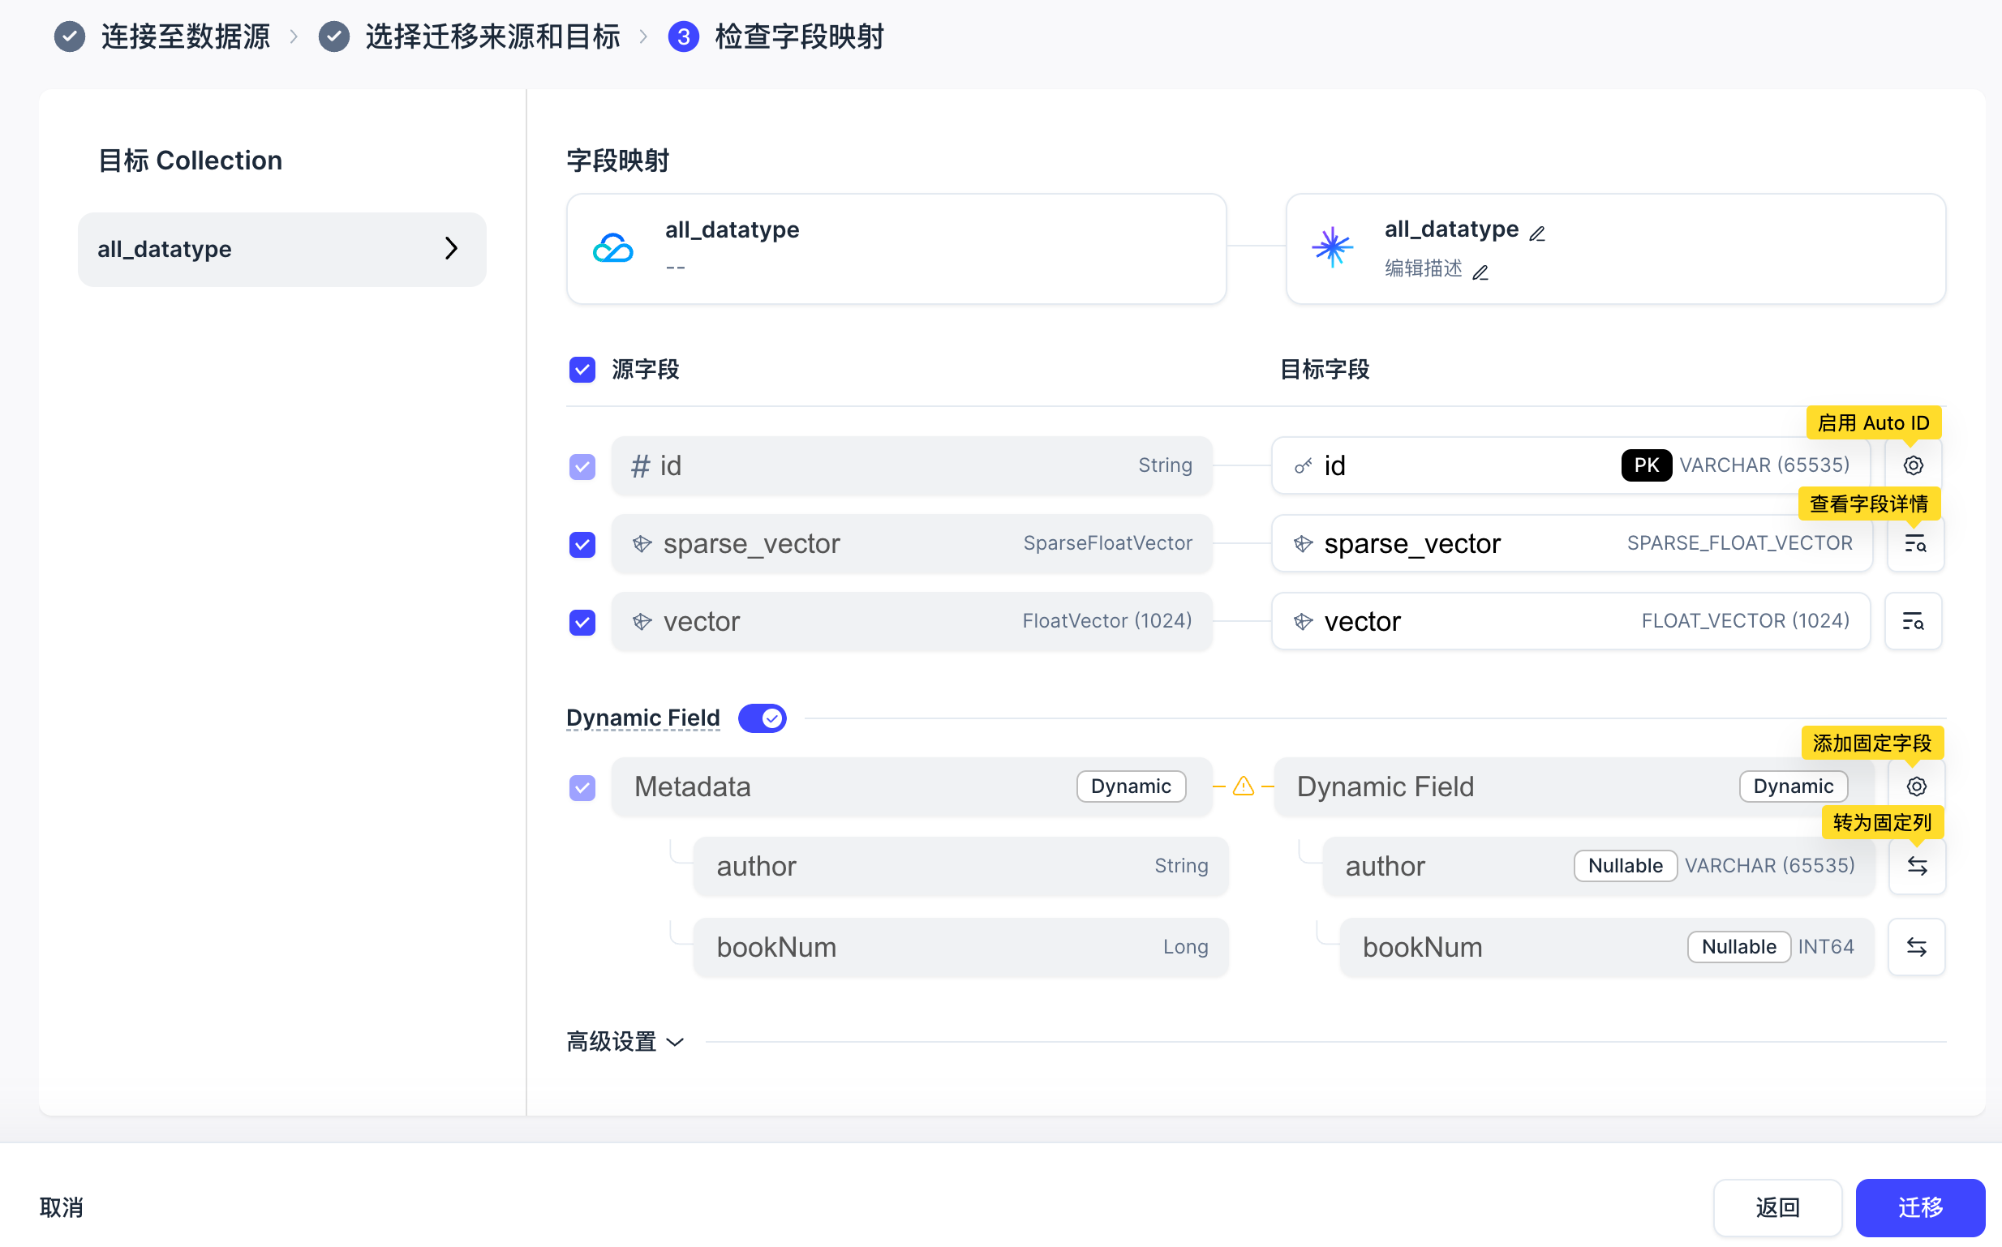This screenshot has width=2002, height=1247.
Task: Click SPARSE_FLOAT_VECTOR type text
Action: (1740, 543)
